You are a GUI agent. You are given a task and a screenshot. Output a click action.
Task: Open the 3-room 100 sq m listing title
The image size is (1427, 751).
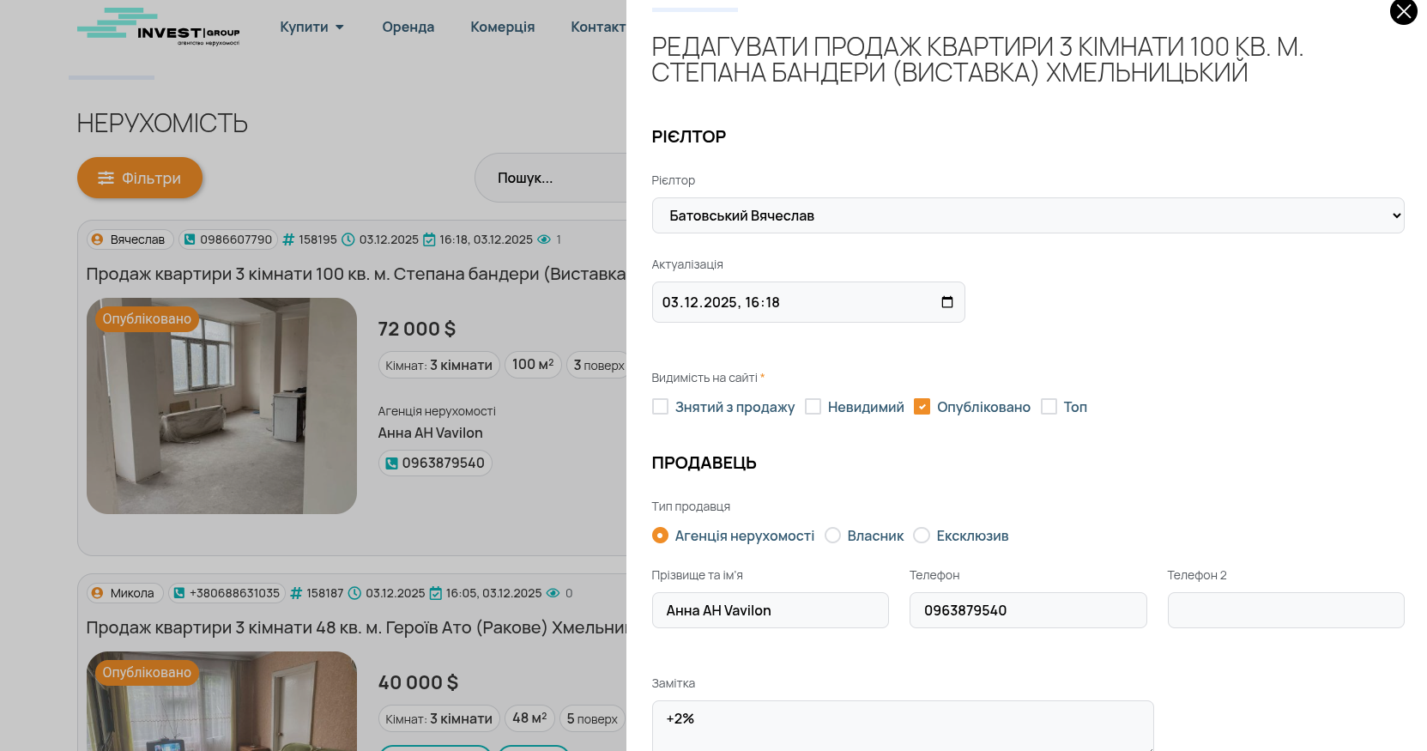(355, 274)
